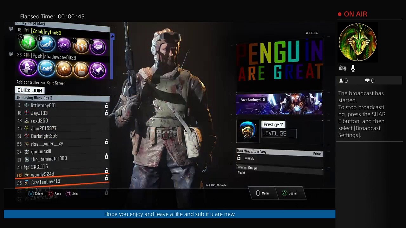Click the joinable icon on the_teminator300's row
The image size is (406, 228).
(x=107, y=156)
